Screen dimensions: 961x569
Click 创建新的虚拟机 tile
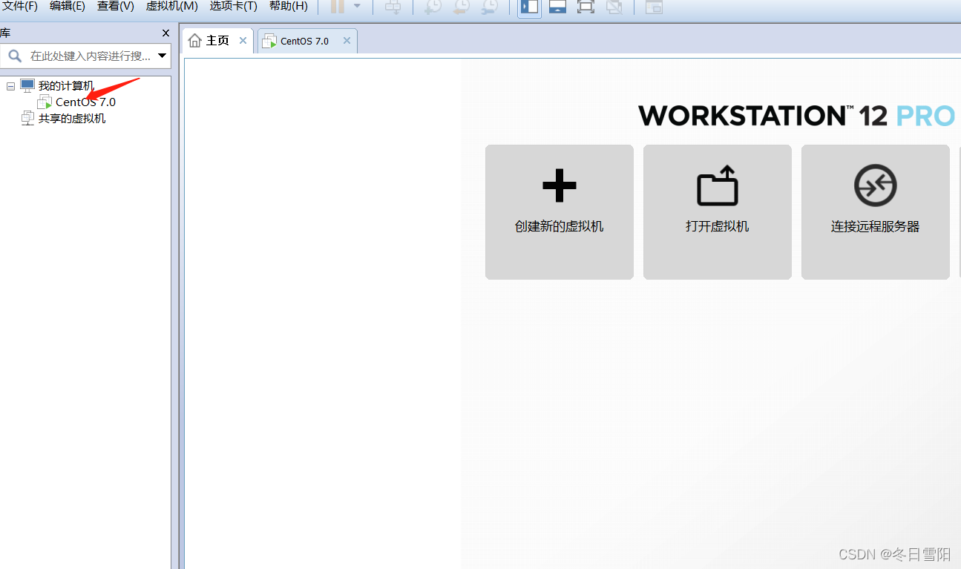(x=560, y=212)
